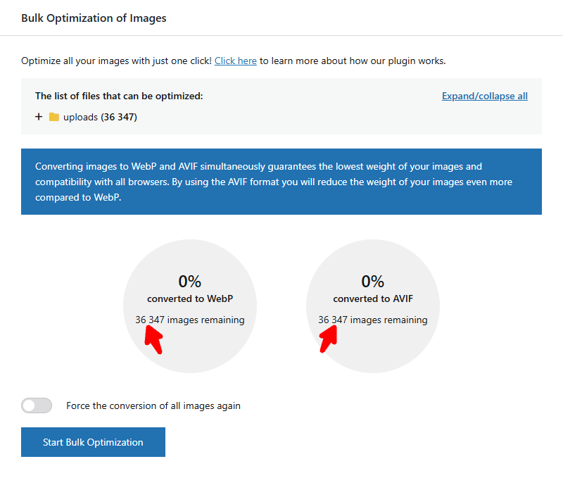
Task: Click the 'converted to AVIF' label
Action: 373,298
